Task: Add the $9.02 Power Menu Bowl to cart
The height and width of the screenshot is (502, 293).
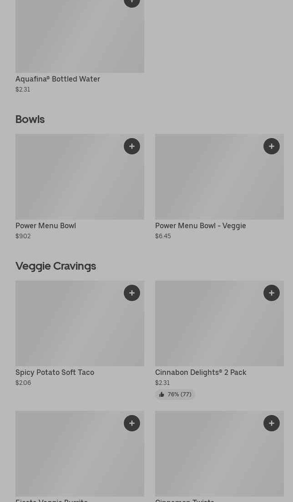Action: point(132,146)
